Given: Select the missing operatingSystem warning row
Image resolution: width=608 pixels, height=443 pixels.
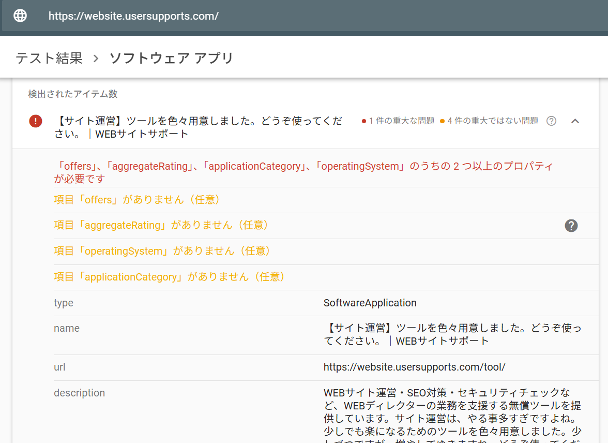Looking at the screenshot, I should coord(162,252).
